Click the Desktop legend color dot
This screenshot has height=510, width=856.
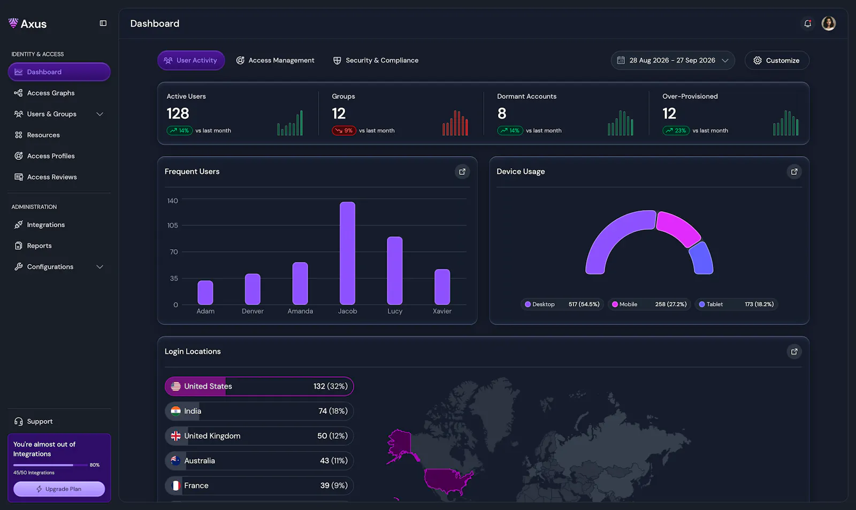coord(528,304)
